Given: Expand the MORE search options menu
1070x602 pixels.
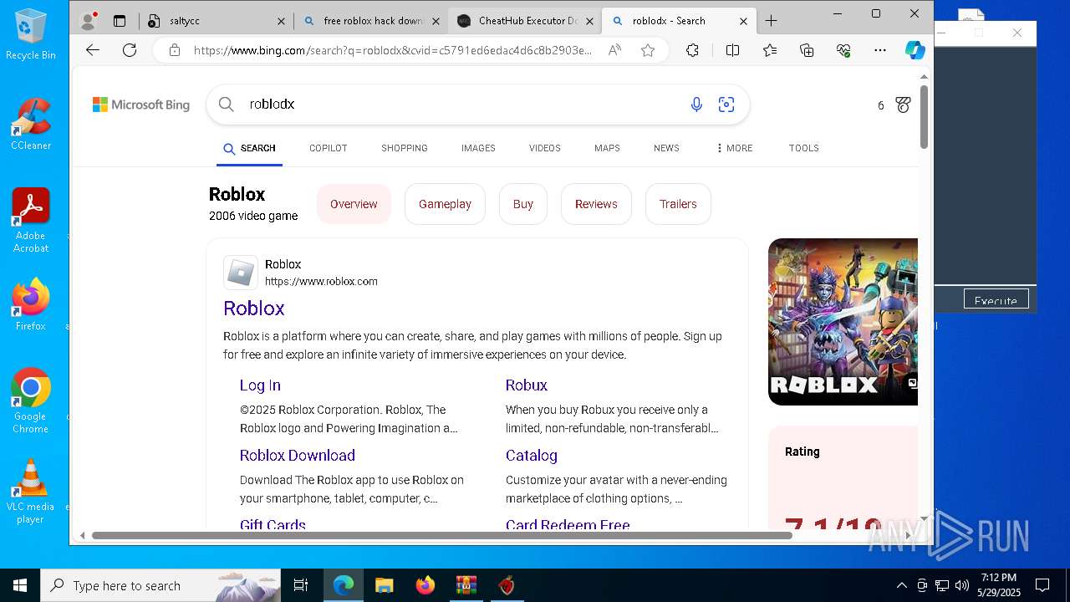Looking at the screenshot, I should tap(734, 148).
